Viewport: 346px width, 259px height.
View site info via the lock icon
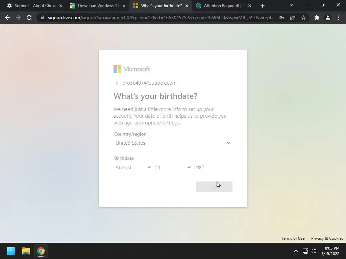(x=43, y=18)
